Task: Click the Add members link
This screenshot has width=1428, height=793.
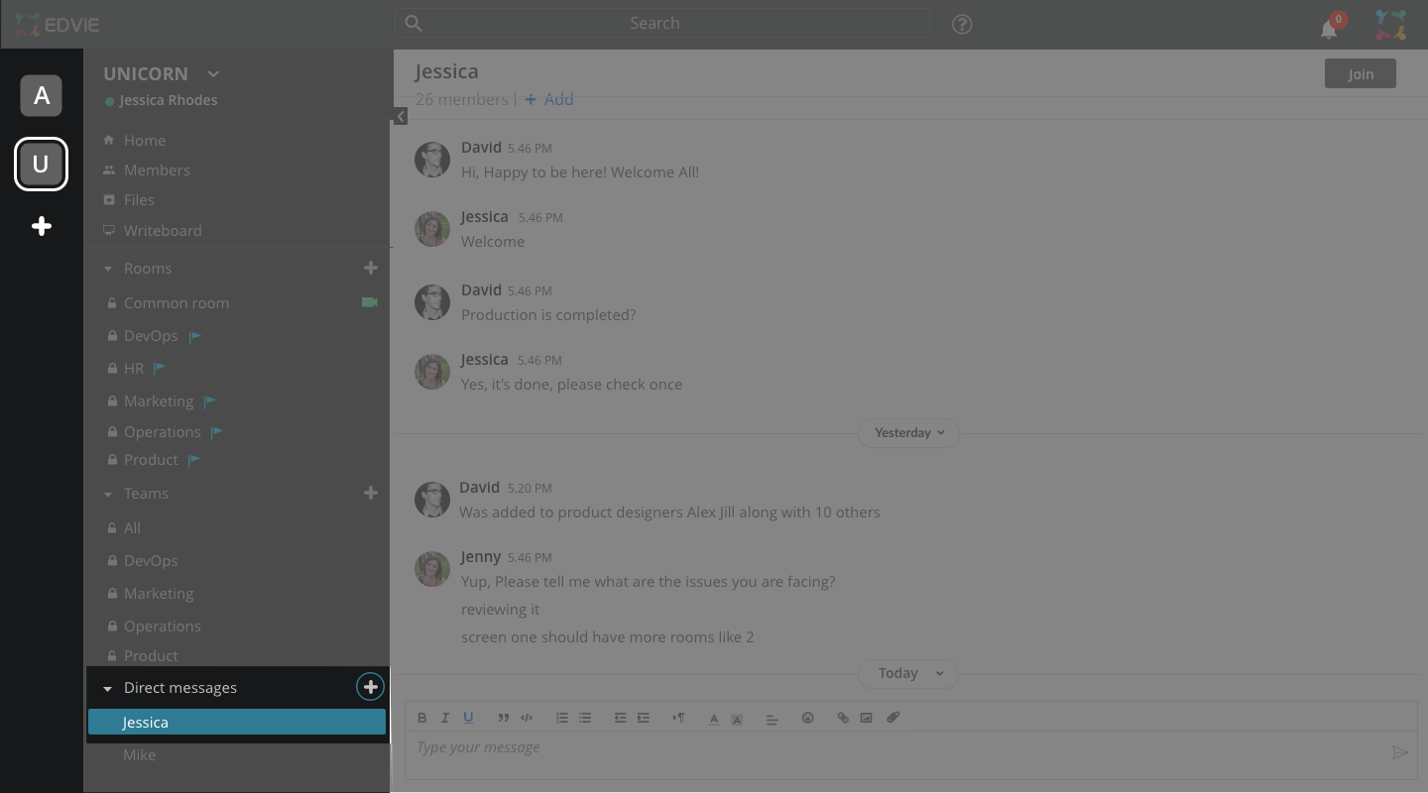Action: (x=549, y=99)
